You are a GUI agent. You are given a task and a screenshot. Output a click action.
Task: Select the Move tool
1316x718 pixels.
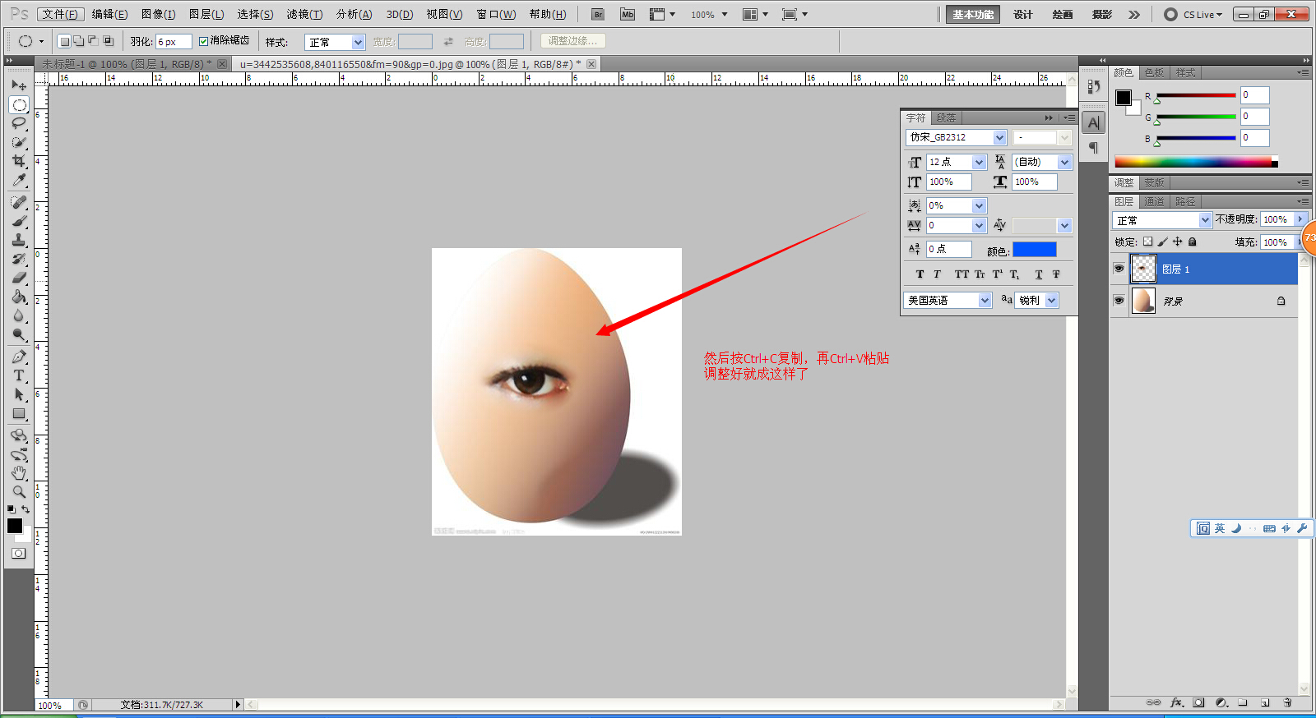click(x=19, y=85)
